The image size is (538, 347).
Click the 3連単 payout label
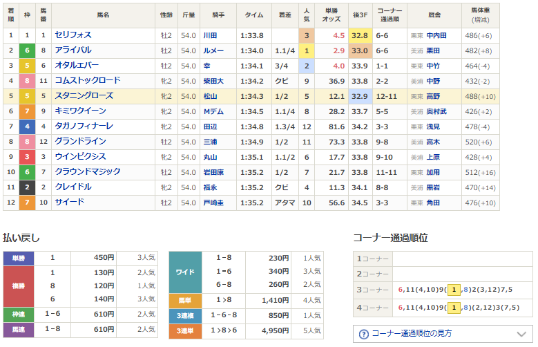tap(185, 331)
